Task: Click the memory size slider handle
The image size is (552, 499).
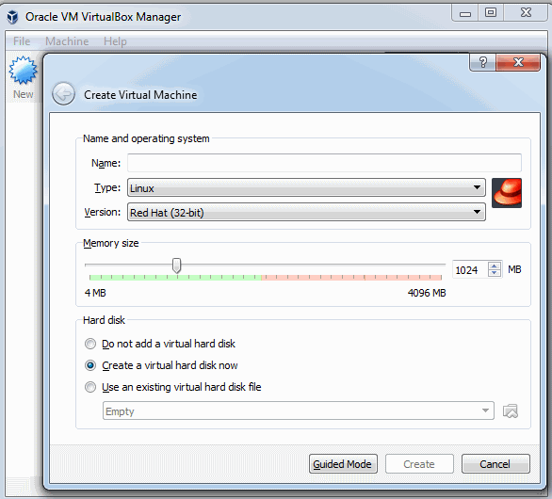Action: pyautogui.click(x=177, y=266)
